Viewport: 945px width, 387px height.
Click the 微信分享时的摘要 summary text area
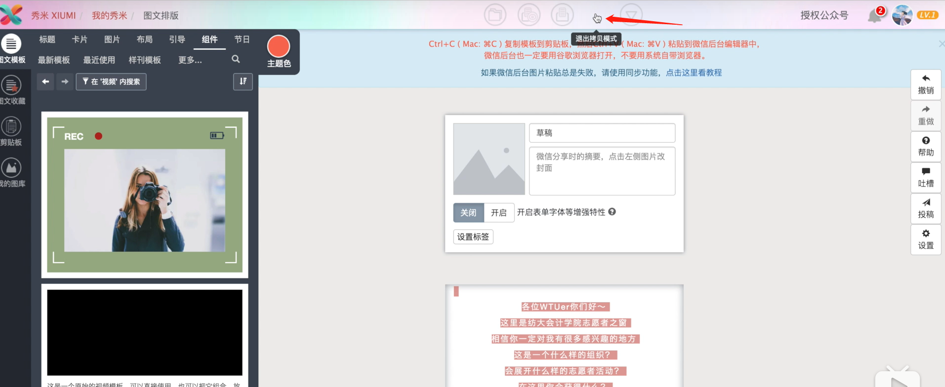[602, 171]
